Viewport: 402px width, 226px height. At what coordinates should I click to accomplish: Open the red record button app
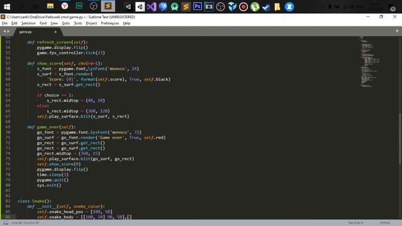click(243, 7)
